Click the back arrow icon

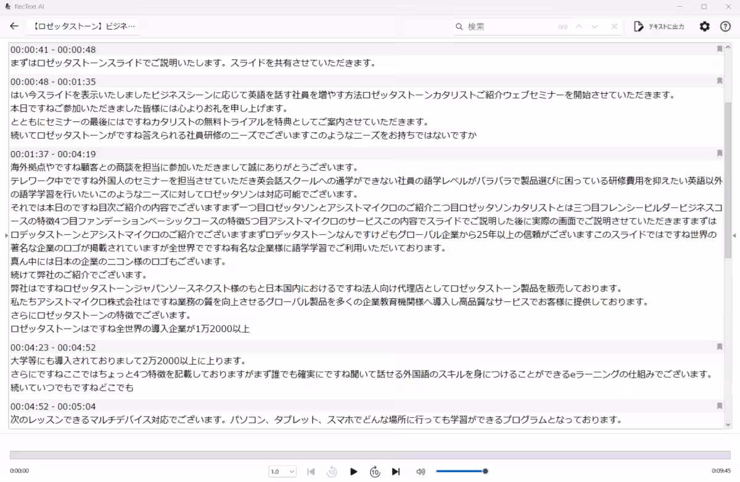coord(14,27)
